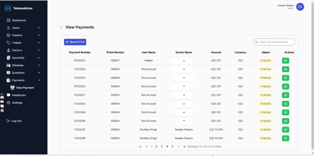Image resolution: width=314 pixels, height=156 pixels.
Task: Click the Doctors person icon
Action: 9,50
